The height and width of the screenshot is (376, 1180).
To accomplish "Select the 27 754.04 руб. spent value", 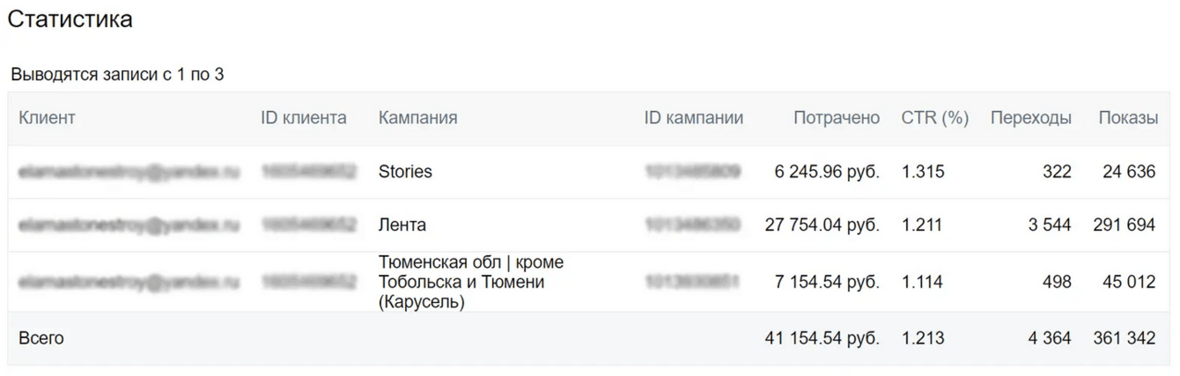I will pos(822,225).
